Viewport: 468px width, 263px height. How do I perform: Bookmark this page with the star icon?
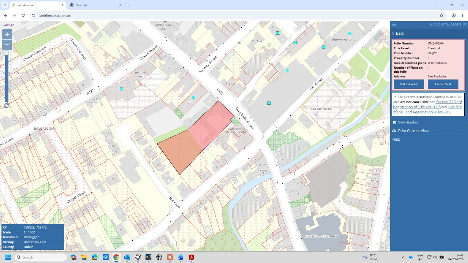click(441, 15)
